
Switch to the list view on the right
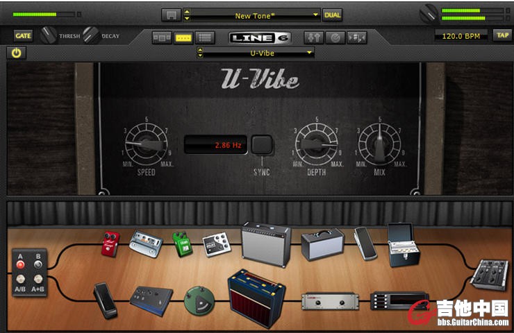click(204, 37)
